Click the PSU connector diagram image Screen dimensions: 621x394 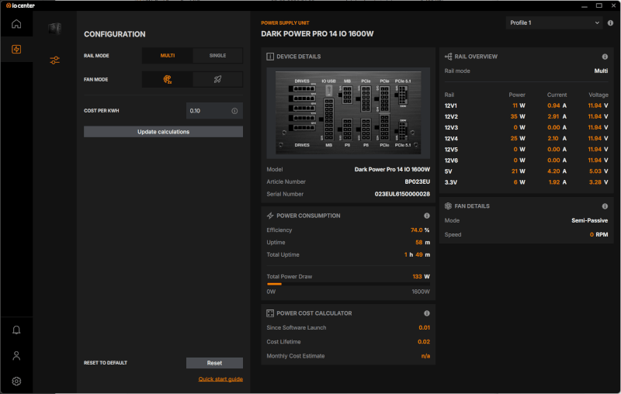click(x=348, y=112)
